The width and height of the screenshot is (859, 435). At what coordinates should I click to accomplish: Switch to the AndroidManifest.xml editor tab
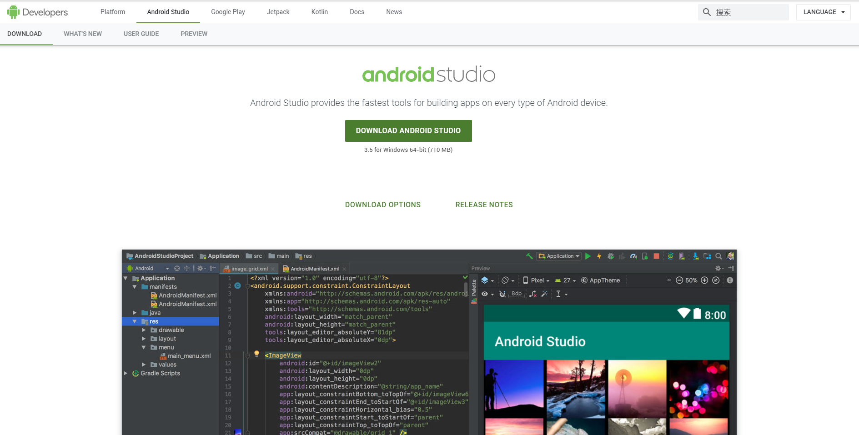(x=315, y=269)
